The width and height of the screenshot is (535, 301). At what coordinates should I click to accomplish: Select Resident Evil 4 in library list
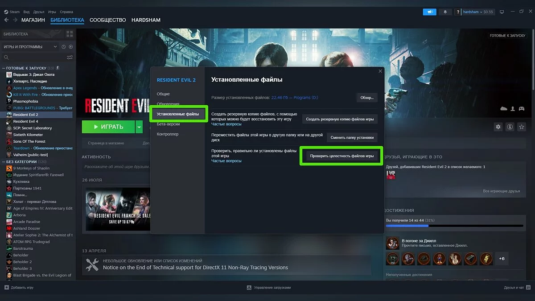25,121
